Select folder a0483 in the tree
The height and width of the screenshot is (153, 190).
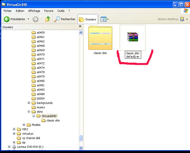(38, 90)
